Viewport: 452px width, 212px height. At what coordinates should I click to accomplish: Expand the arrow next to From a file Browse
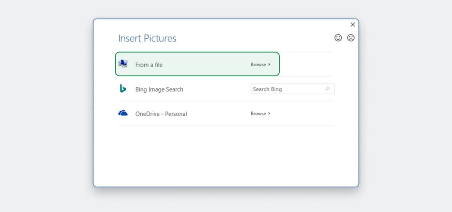tap(269, 65)
